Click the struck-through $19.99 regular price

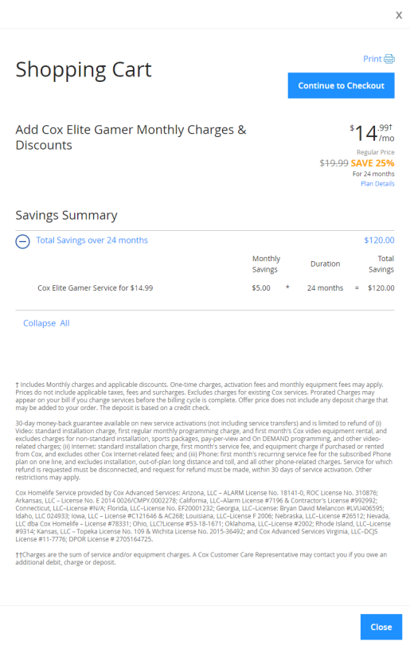tap(334, 163)
